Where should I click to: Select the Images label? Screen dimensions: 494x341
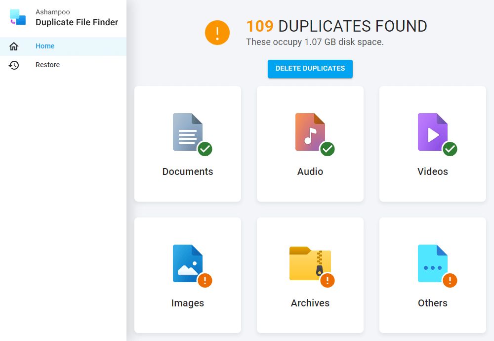188,303
